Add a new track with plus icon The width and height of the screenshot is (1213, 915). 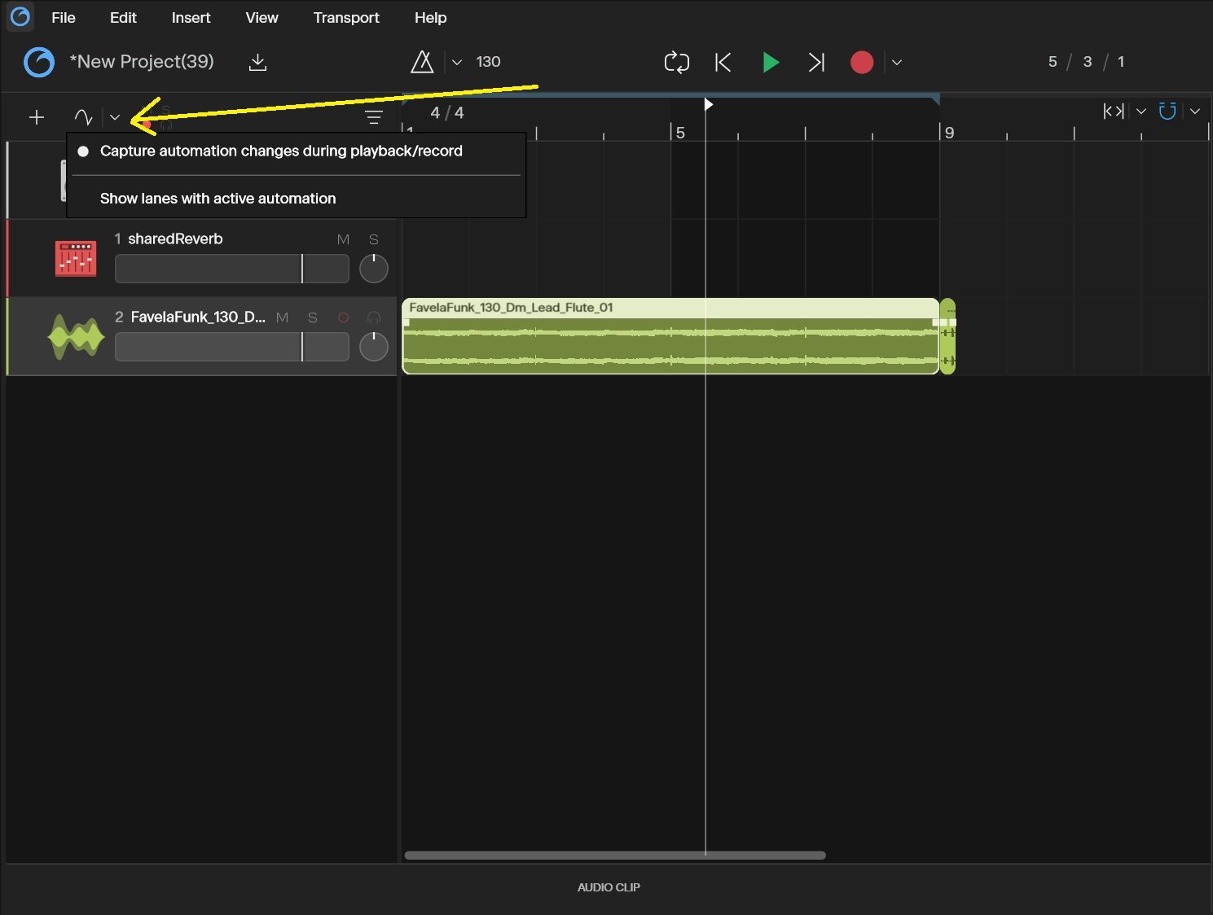point(37,117)
